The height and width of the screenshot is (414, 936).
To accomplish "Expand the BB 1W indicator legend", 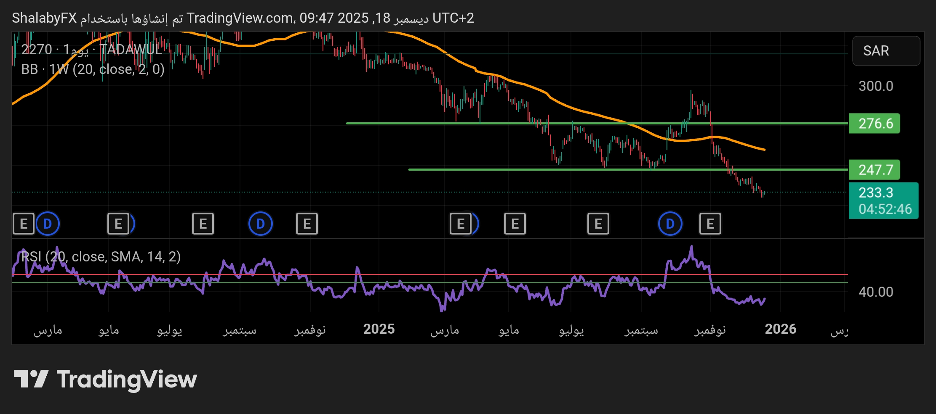I will coord(93,69).
